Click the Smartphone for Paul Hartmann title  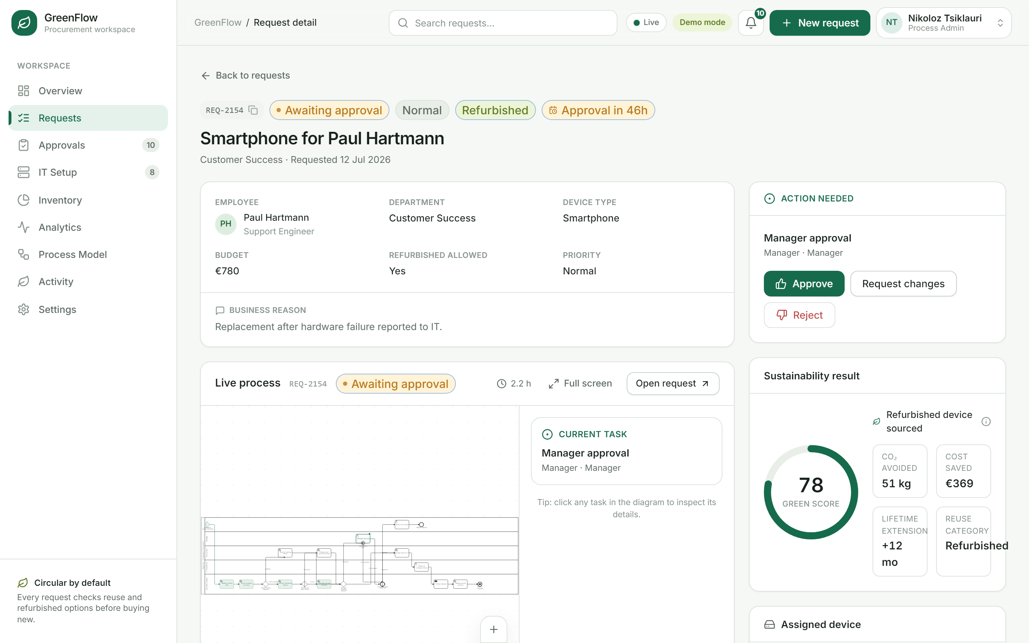tap(322, 138)
